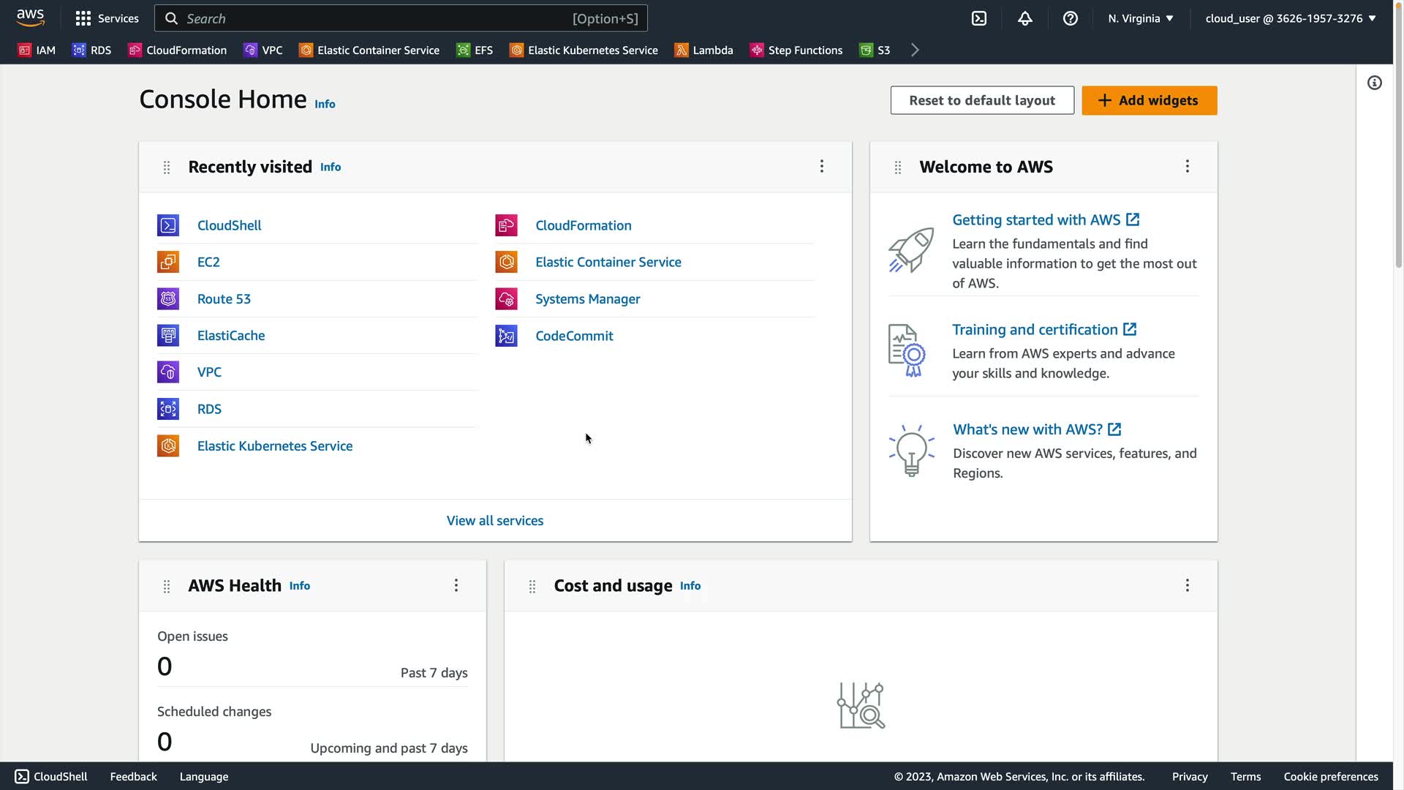Screen dimensions: 1404x790
Task: Click the Add widgets button
Action: [1149, 100]
